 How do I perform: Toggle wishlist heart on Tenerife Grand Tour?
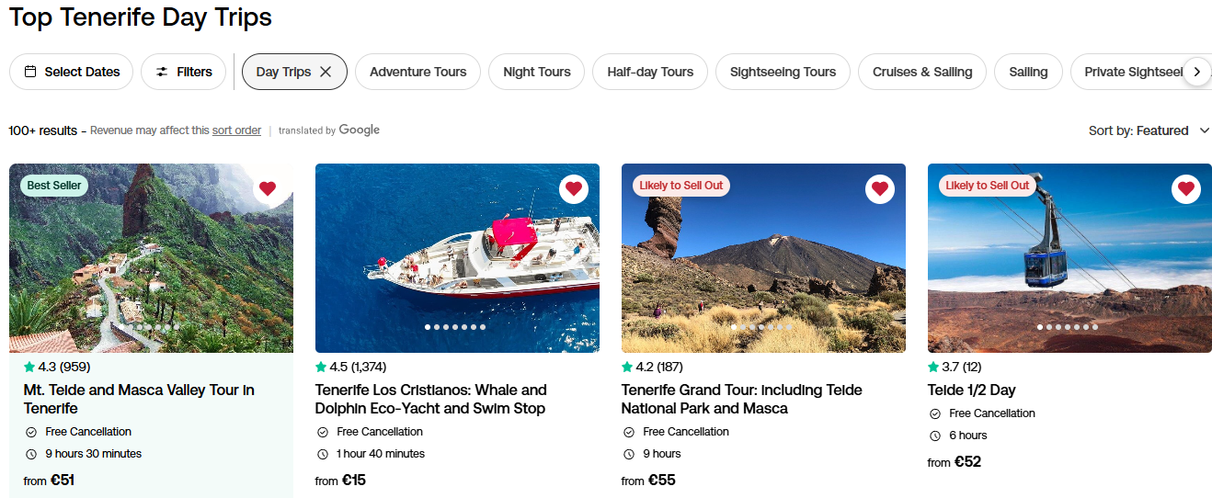pos(880,189)
